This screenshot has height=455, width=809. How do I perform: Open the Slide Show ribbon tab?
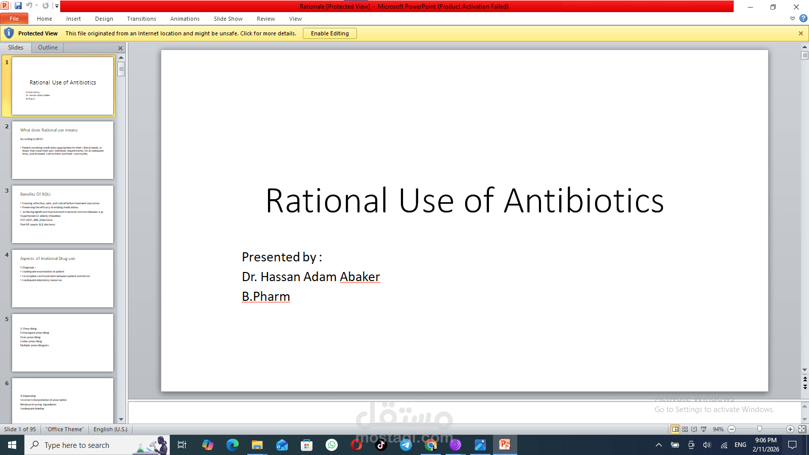click(228, 19)
